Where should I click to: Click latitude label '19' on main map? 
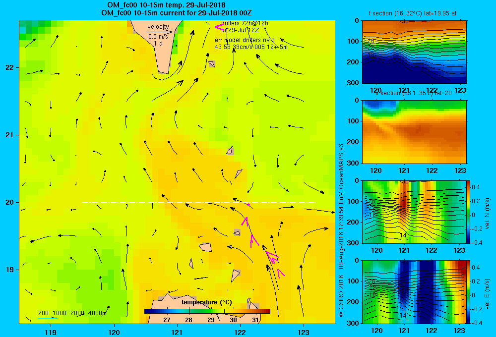[9, 270]
